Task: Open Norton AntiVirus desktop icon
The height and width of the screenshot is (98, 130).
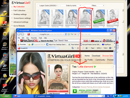Action: [5, 35]
